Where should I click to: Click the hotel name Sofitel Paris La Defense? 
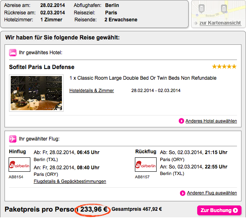coord(42,67)
